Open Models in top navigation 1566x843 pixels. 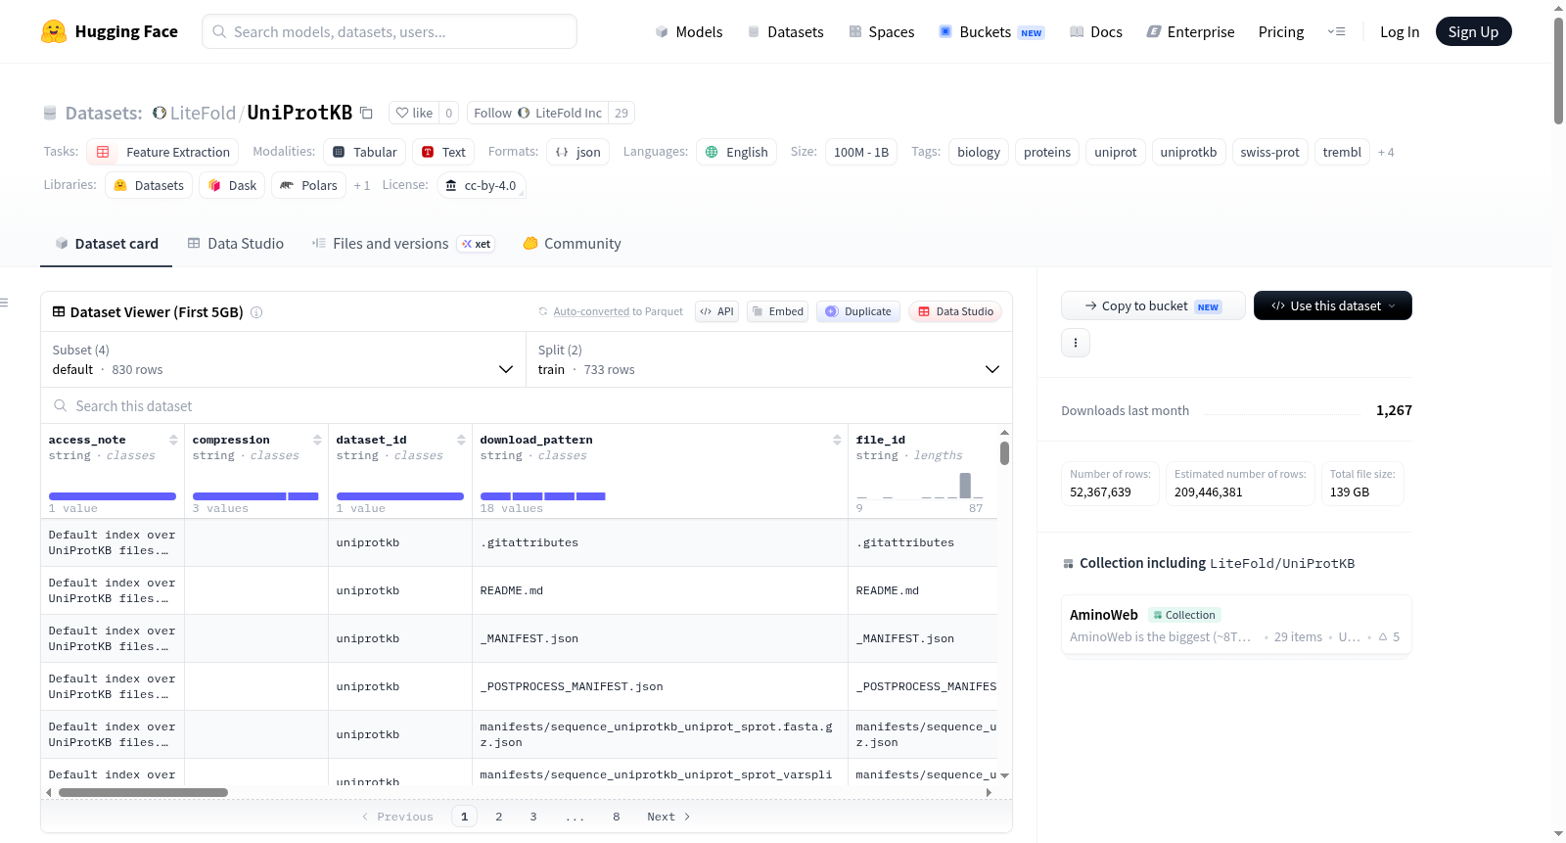coord(689,31)
